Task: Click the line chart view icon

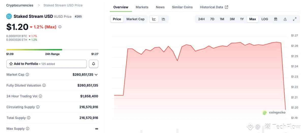Action: pos(154,19)
